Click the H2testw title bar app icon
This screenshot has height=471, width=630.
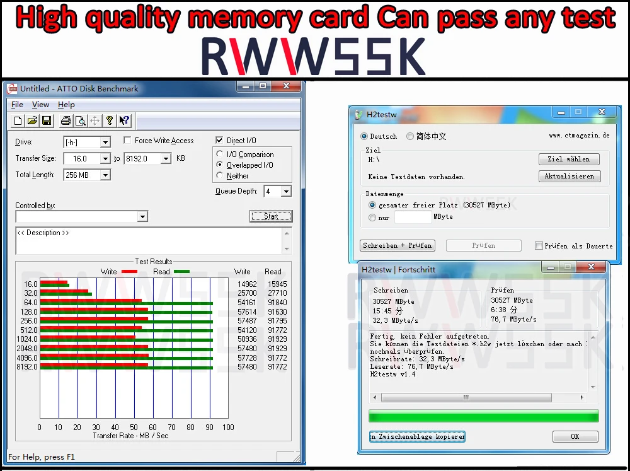pyautogui.click(x=358, y=115)
